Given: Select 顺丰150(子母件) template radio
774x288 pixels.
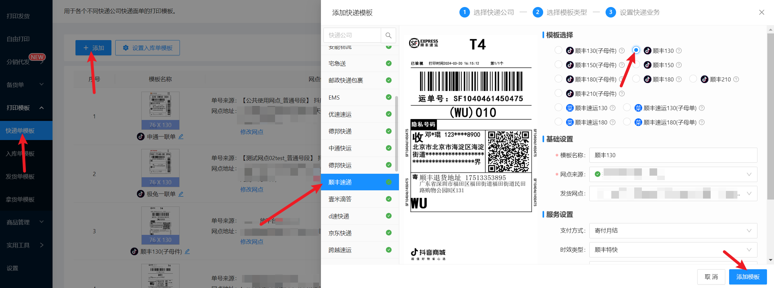Looking at the screenshot, I should 558,65.
